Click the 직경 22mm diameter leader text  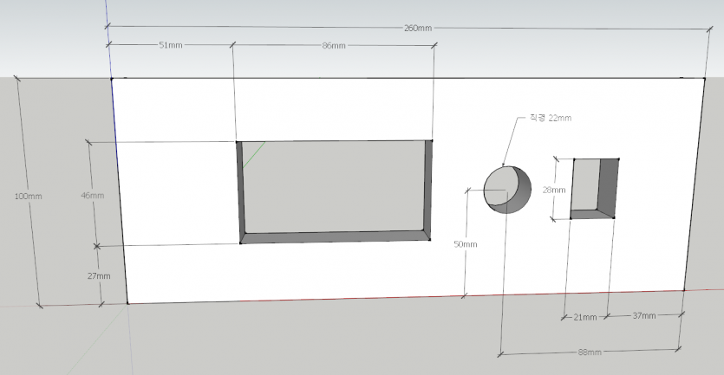tap(551, 118)
